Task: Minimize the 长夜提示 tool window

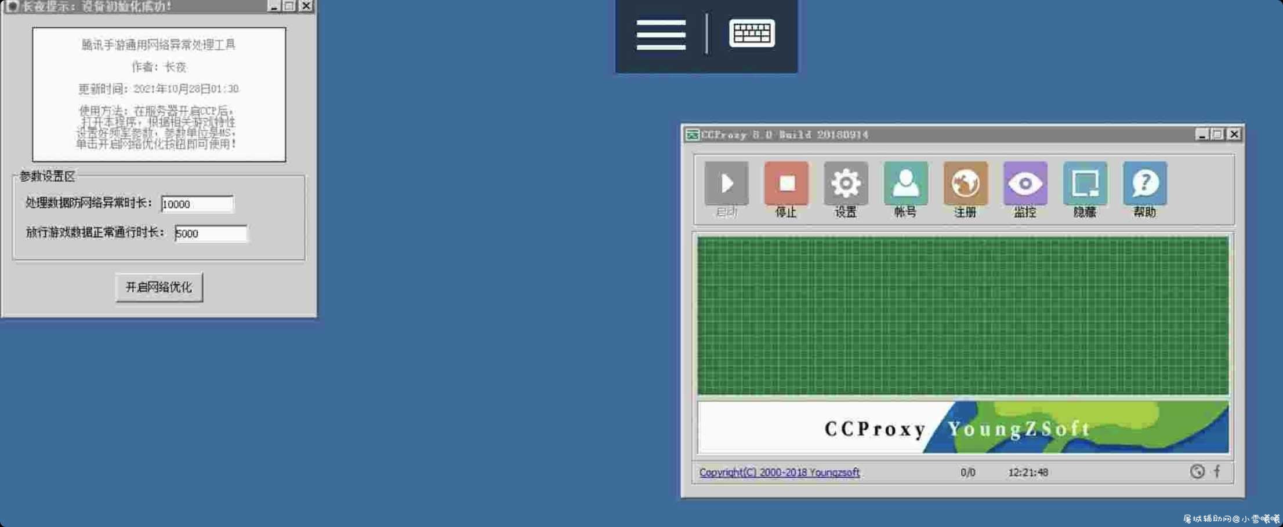Action: click(274, 6)
